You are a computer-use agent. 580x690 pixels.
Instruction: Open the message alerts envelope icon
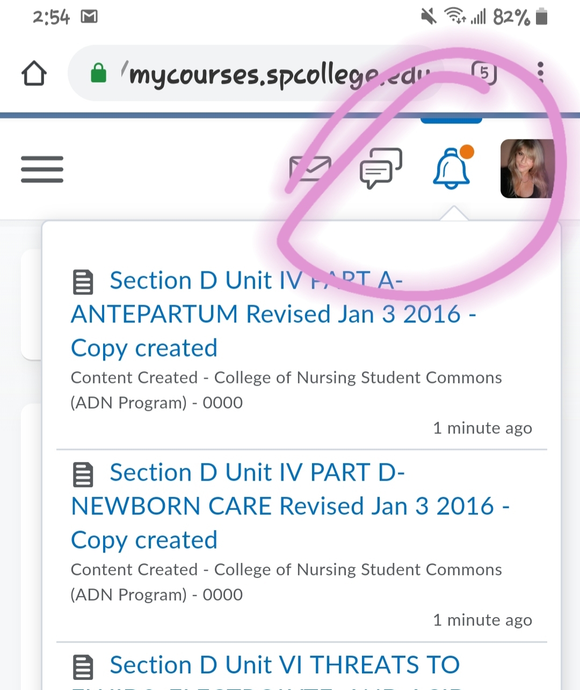click(x=310, y=168)
